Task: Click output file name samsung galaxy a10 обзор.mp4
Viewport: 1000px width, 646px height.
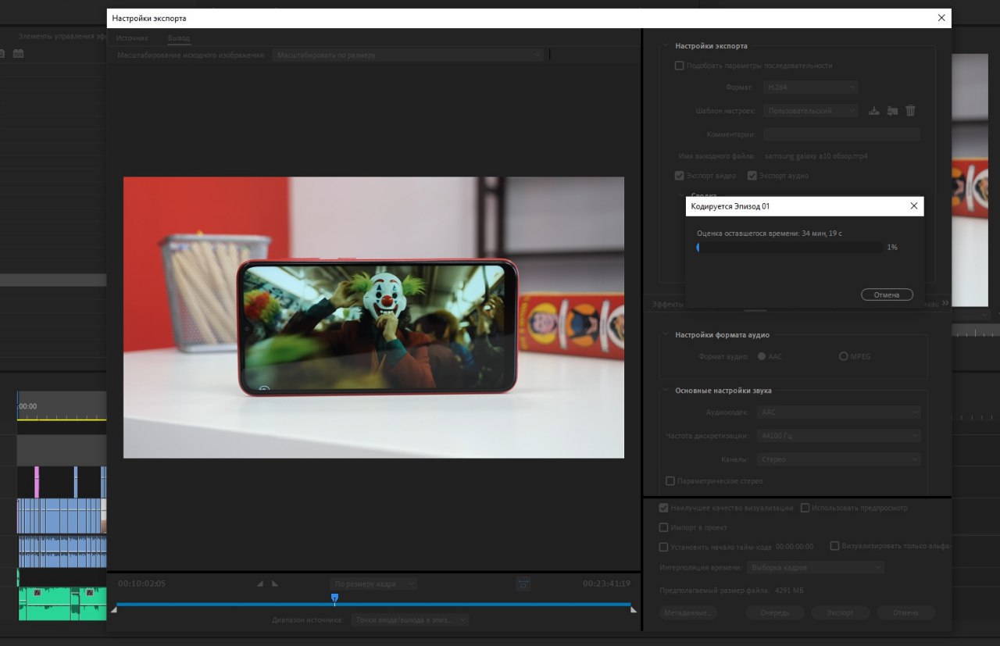Action: [x=816, y=156]
